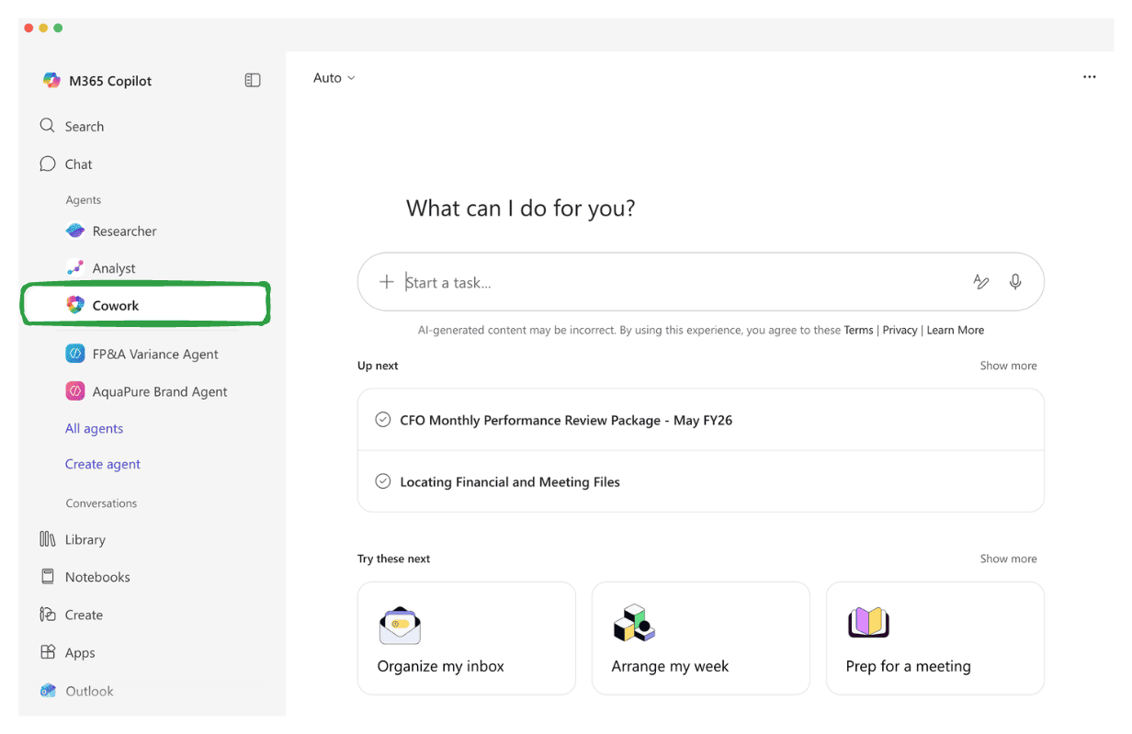This screenshot has width=1132, height=734.
Task: Open the Terms link
Action: click(859, 330)
